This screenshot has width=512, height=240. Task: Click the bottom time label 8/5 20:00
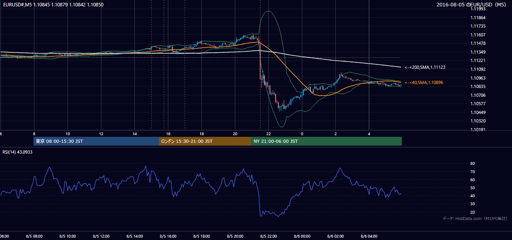click(x=235, y=236)
